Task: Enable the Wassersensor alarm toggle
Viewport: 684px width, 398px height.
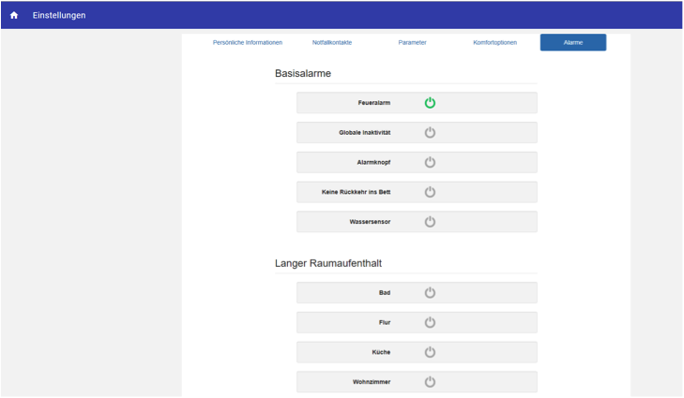Action: [x=430, y=222]
